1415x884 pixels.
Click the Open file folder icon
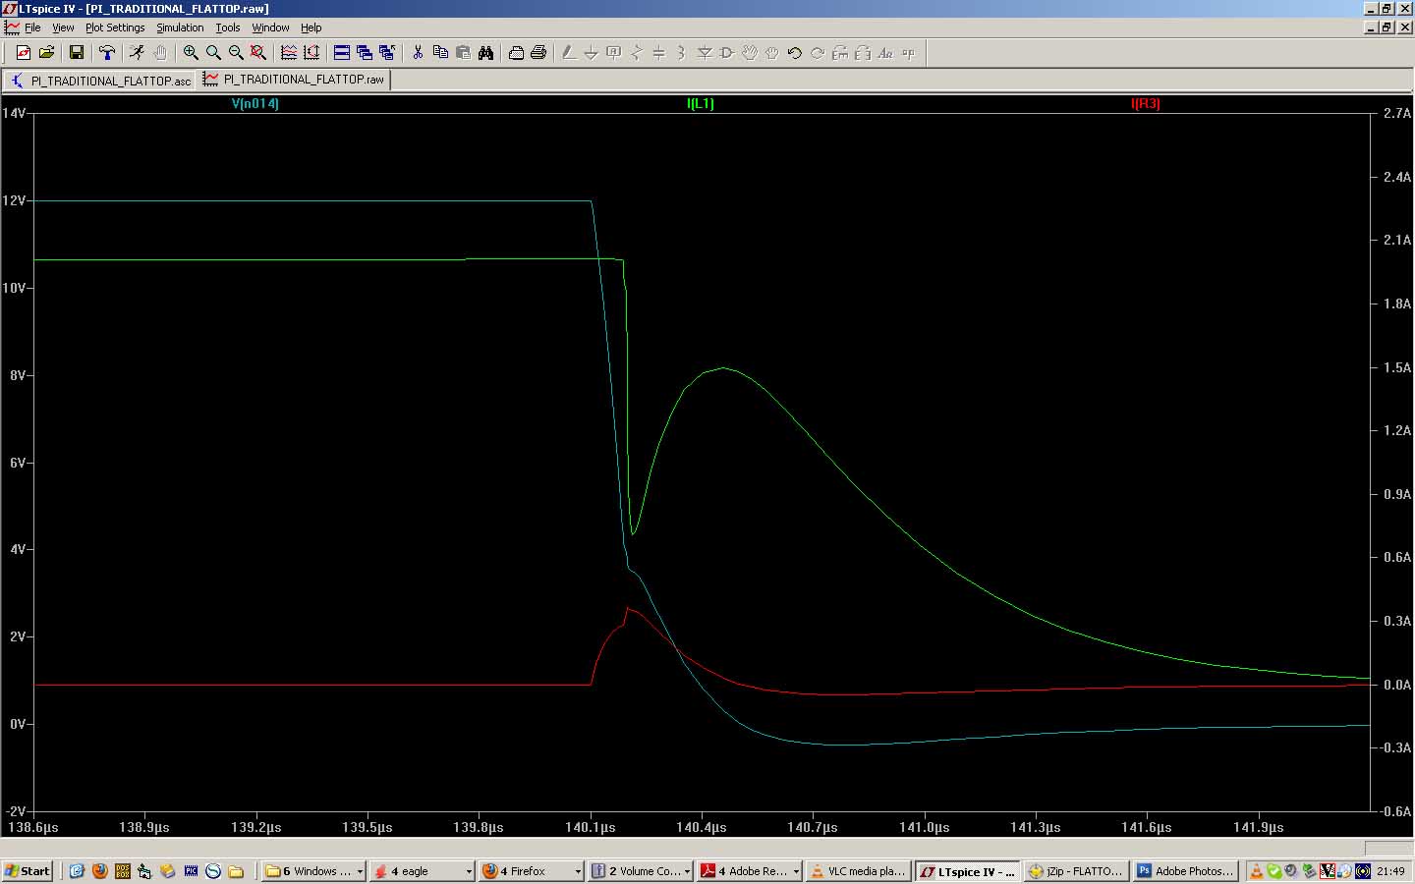46,53
